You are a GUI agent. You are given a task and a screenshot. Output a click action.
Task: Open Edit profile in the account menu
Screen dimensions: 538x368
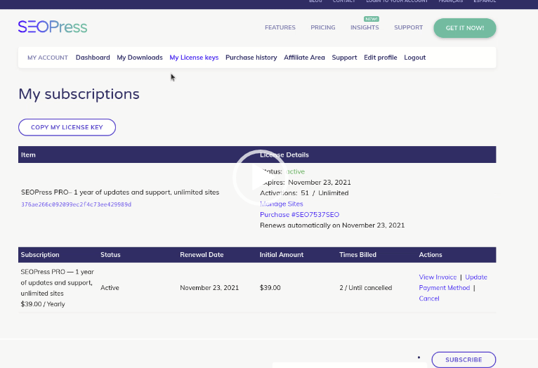point(380,58)
